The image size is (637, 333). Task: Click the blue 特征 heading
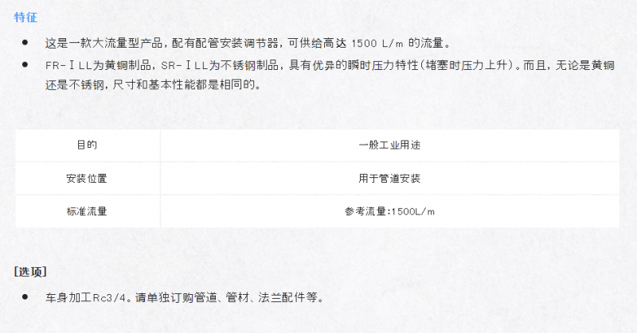coord(25,17)
